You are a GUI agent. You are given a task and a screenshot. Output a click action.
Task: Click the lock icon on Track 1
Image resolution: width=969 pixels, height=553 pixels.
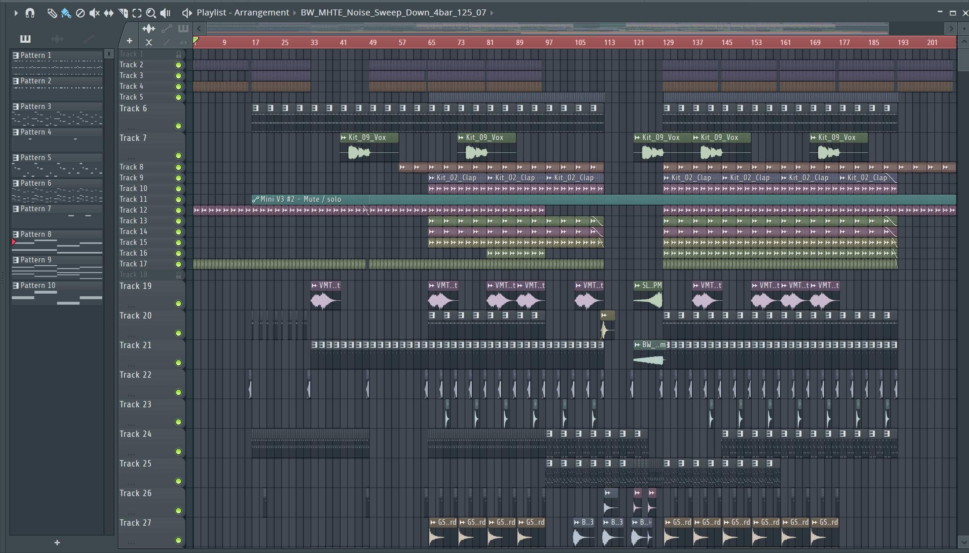click(179, 54)
